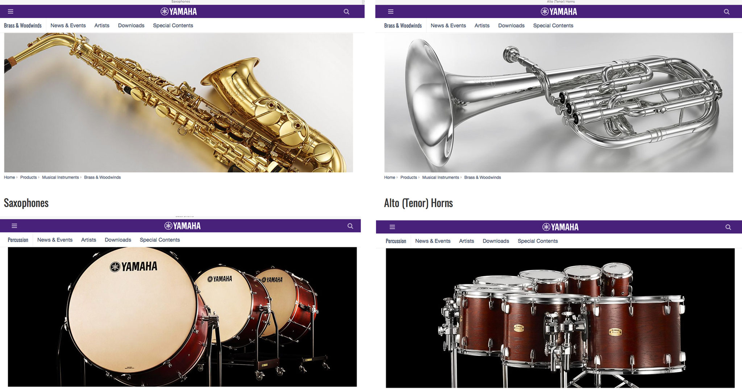Click search icon on Saxophones page
742x389 pixels.
coord(346,12)
